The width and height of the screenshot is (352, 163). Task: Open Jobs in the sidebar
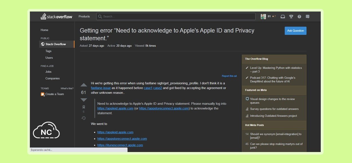point(48,72)
